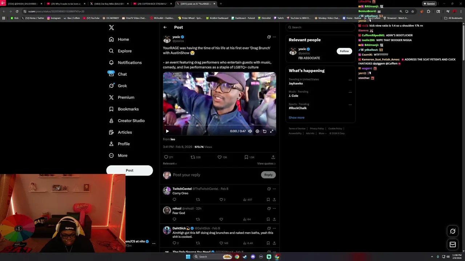Open three-dot menu on rehxzi reply
The image size is (465, 261).
(x=274, y=208)
